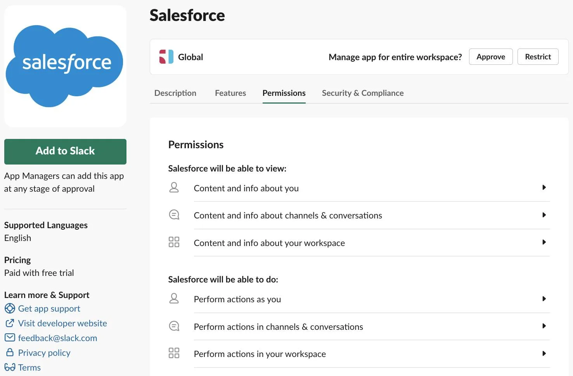Screen dimensions: 573x376
Task: Click grid icon beside content about your workspace
Action: (x=174, y=242)
